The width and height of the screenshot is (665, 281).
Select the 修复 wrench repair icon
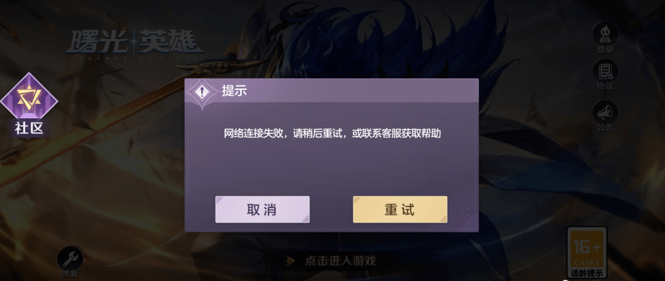pos(70,258)
